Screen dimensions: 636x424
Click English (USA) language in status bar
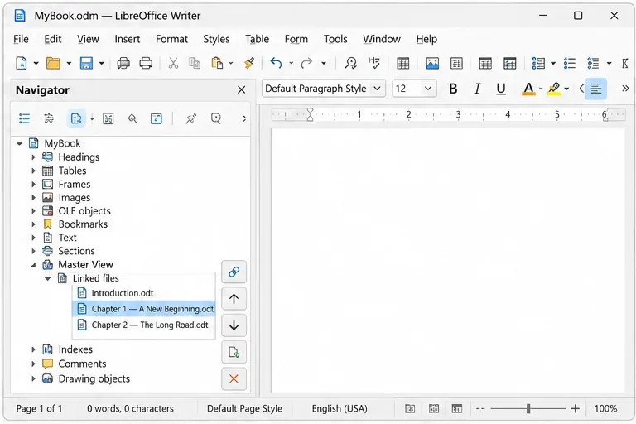(339, 408)
